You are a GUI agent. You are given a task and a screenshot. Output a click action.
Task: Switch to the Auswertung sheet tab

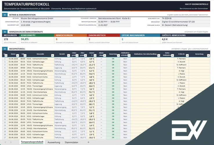(x=54, y=142)
